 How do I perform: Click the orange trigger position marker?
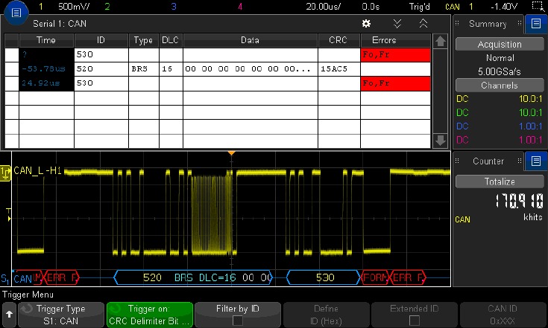(x=231, y=153)
